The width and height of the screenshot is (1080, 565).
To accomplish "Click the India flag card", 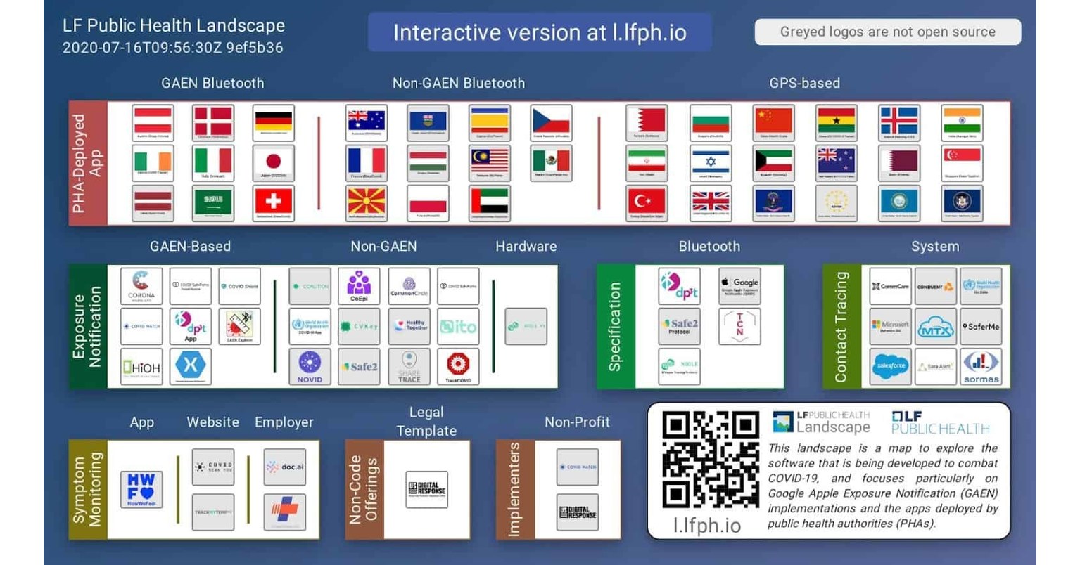I will pos(962,122).
